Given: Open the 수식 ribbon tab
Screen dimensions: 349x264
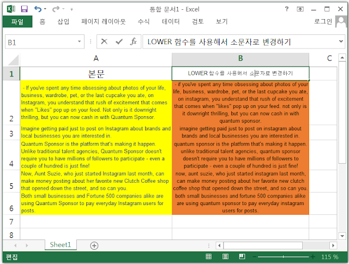Looking at the screenshot, I should pyautogui.click(x=143, y=22).
